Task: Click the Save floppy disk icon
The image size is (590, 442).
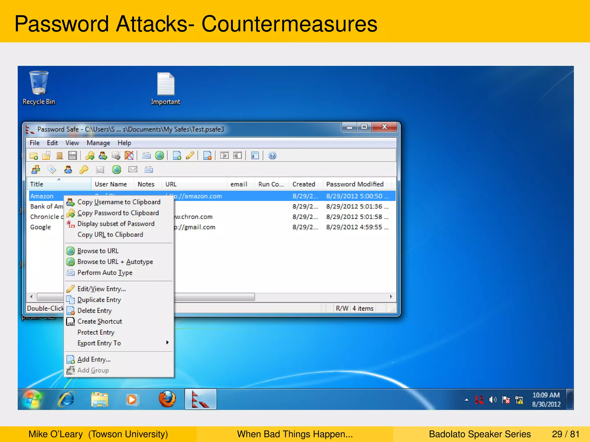Action: [x=72, y=156]
